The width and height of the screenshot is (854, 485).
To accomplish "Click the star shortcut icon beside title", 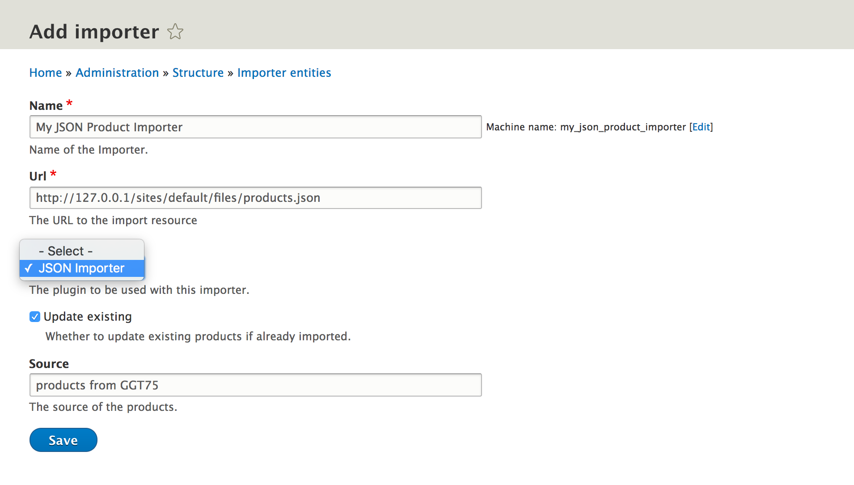I will tap(175, 32).
